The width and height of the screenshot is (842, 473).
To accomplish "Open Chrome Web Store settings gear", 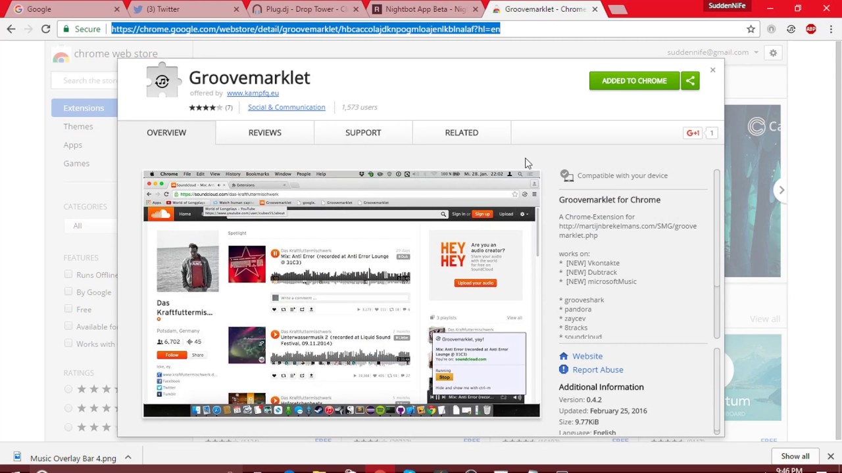I will tap(773, 53).
